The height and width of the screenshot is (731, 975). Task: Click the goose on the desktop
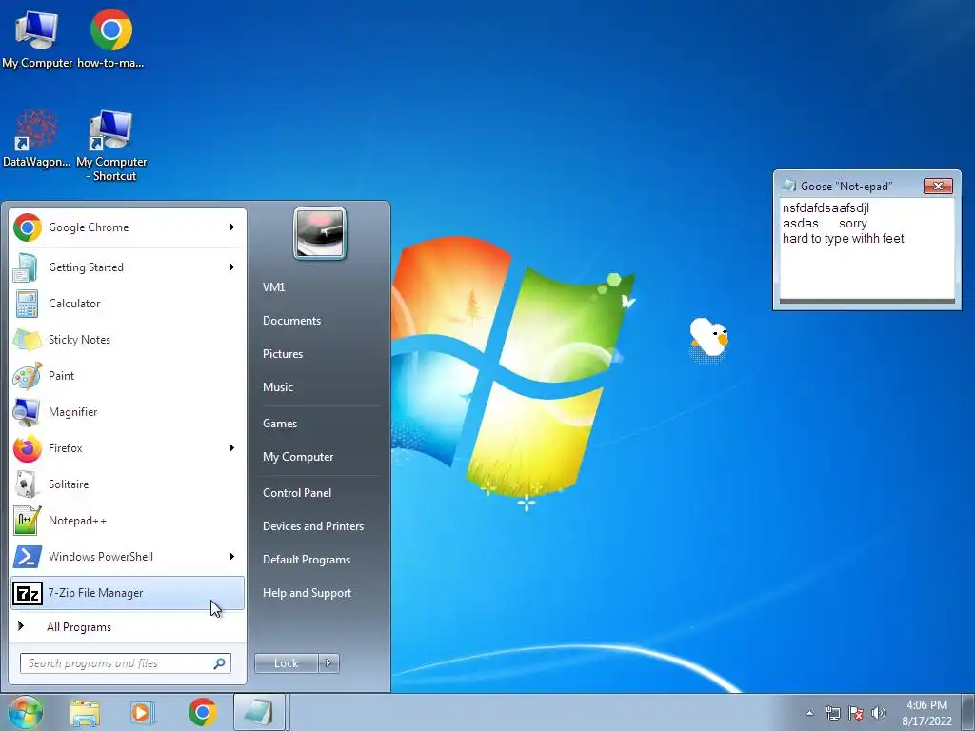pyautogui.click(x=708, y=338)
